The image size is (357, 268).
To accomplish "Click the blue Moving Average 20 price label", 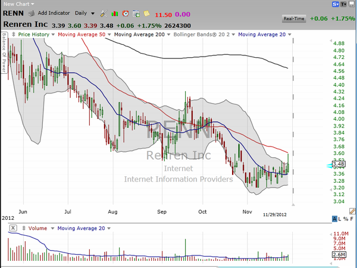I will (262, 35).
